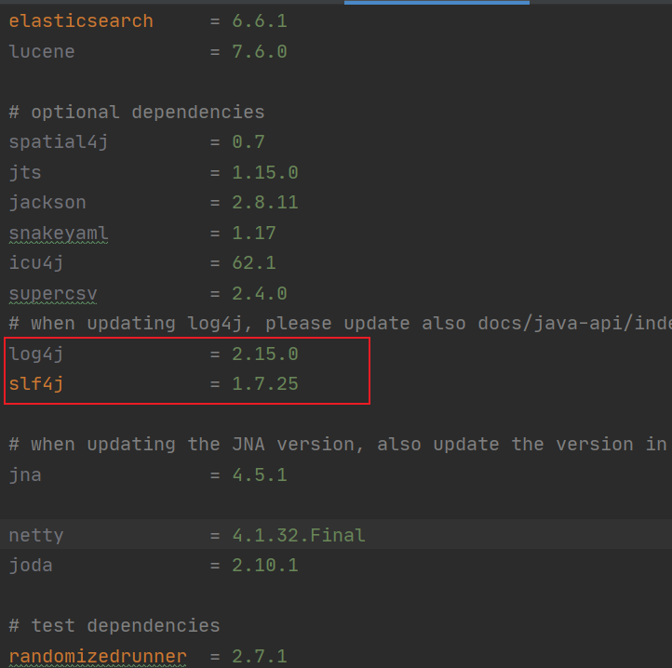The width and height of the screenshot is (672, 668).
Task: Click the jts version value 1.15.0
Action: tap(265, 172)
